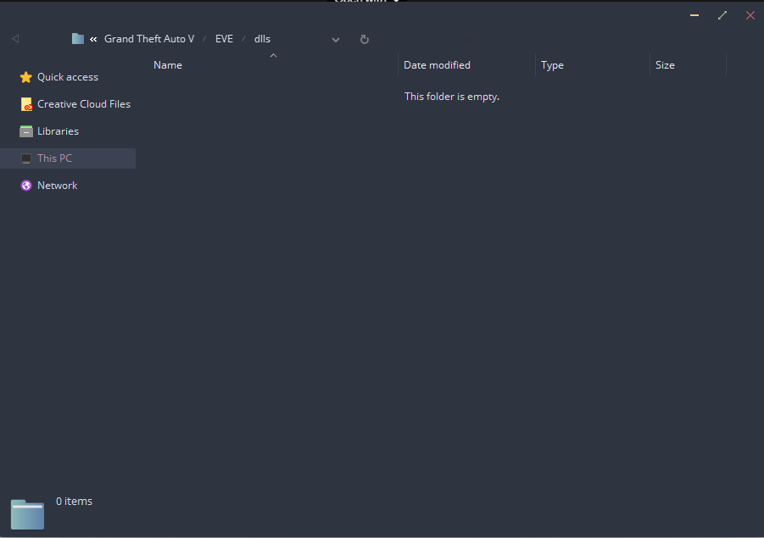Sort files by Name column
The height and width of the screenshot is (538, 764).
(x=168, y=64)
